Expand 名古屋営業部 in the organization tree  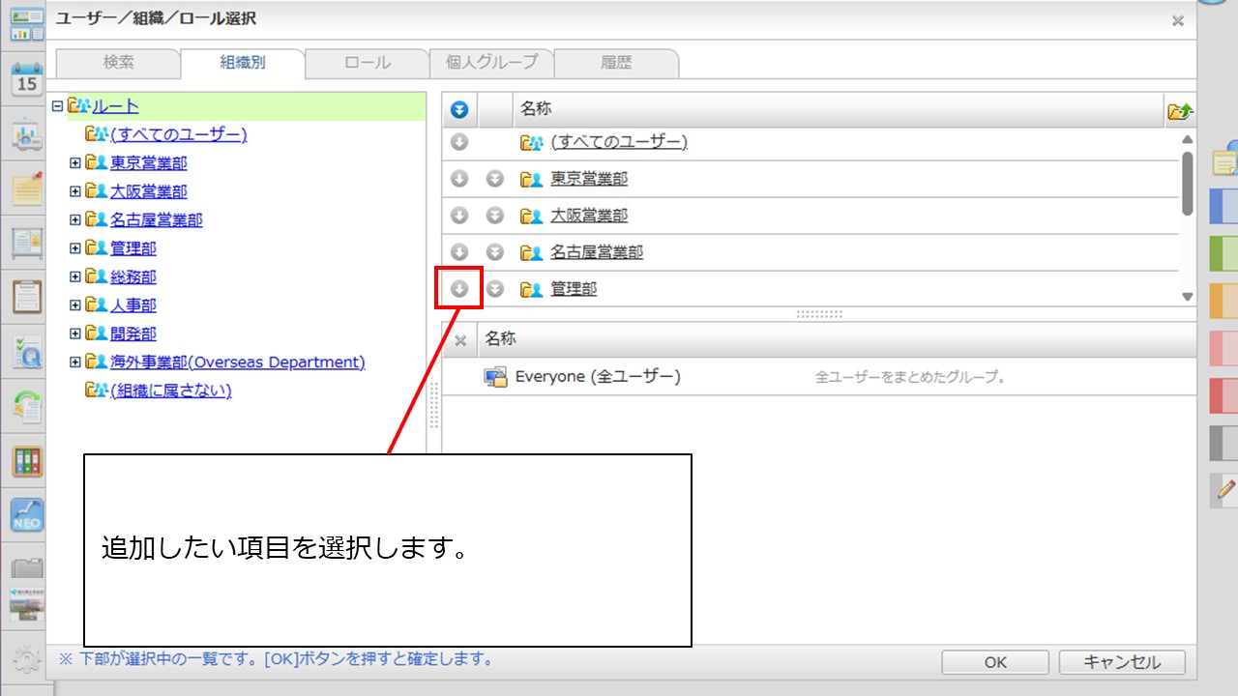(x=75, y=219)
